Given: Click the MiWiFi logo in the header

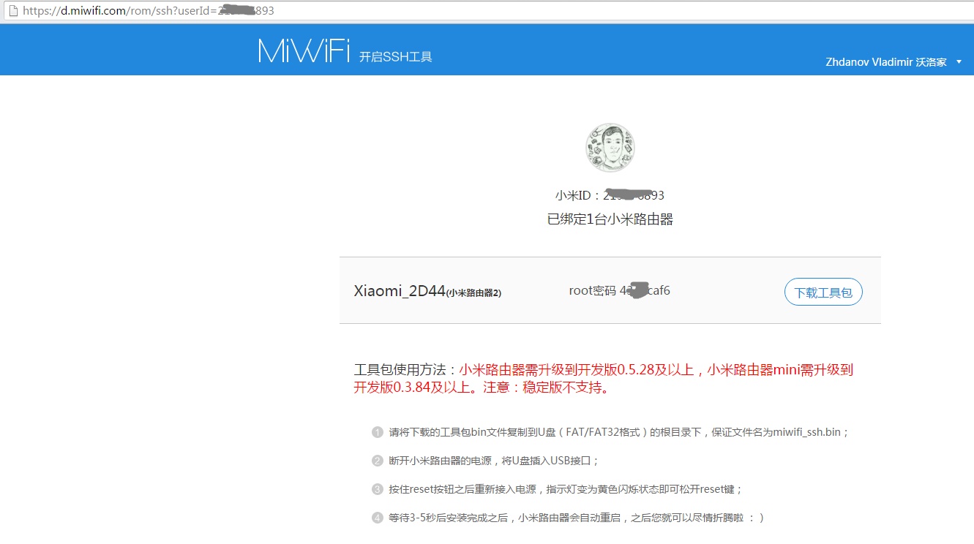Looking at the screenshot, I should point(304,51).
